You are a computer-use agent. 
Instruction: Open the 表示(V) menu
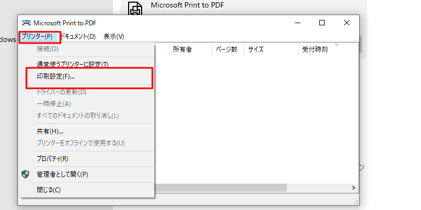click(x=114, y=37)
